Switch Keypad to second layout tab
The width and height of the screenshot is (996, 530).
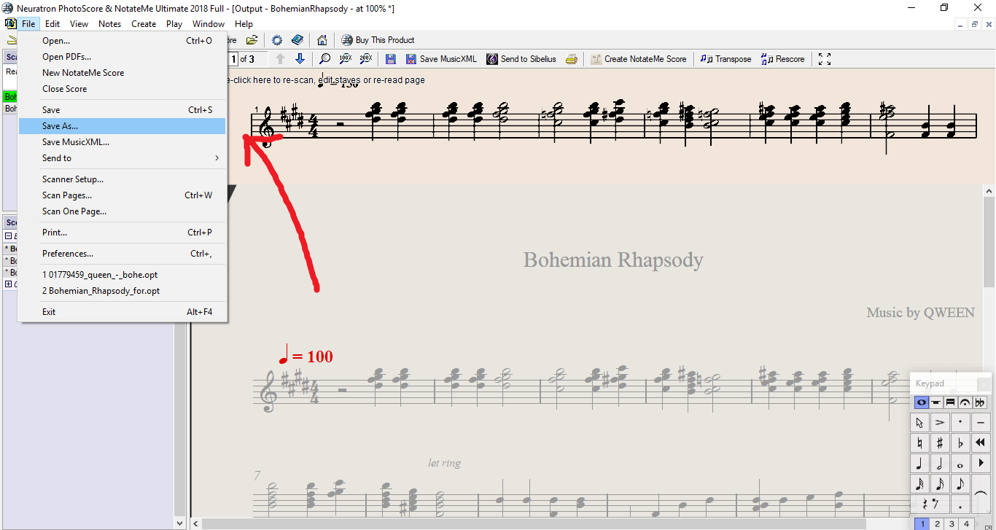click(x=936, y=402)
